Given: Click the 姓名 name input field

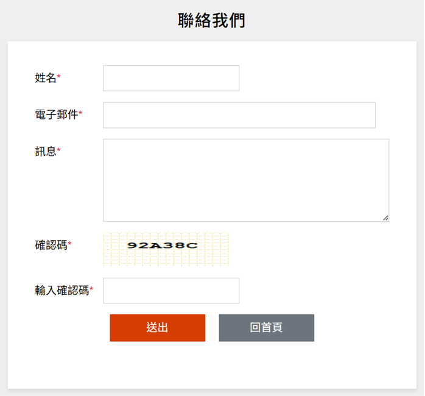Looking at the screenshot, I should (171, 79).
